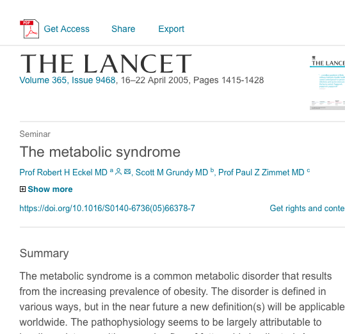Click the email envelope icon beside Eckel
Viewport: 345px width, 334px height.
click(127, 171)
